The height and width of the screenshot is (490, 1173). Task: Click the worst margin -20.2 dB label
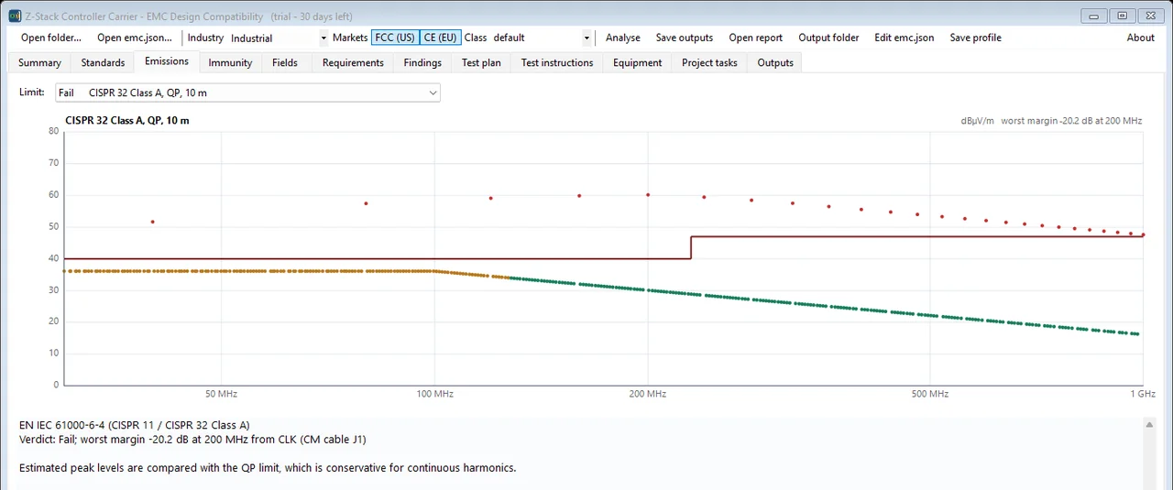pos(1071,121)
